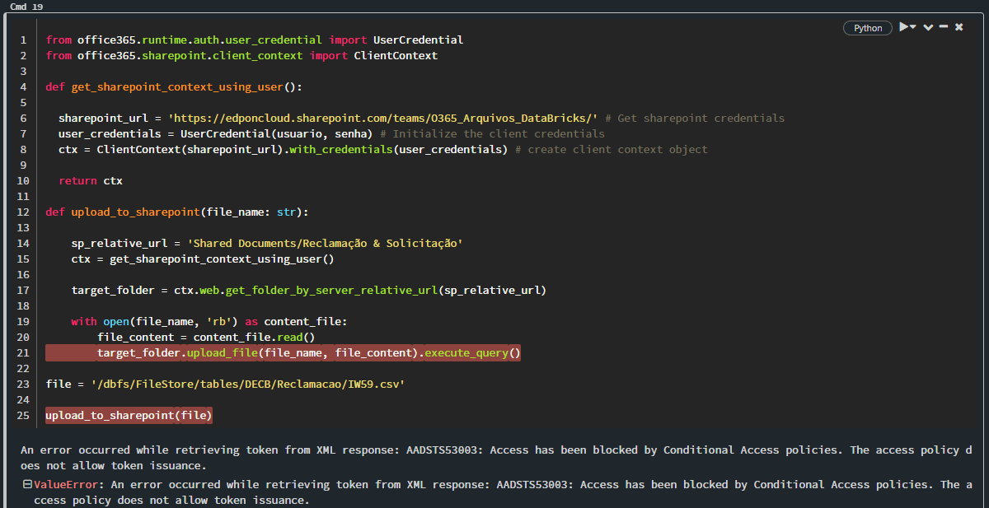Screen dimensions: 989x508
Task: Click the def upload_to_sharepoint(file_name: str) line
Action: [x=177, y=212]
